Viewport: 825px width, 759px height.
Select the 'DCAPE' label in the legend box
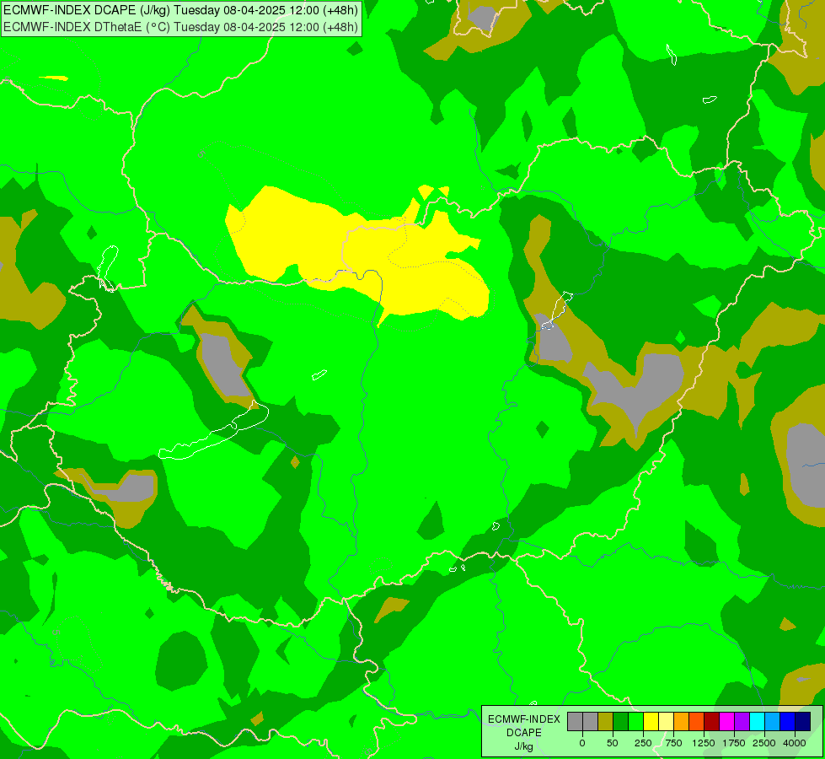[x=524, y=733]
